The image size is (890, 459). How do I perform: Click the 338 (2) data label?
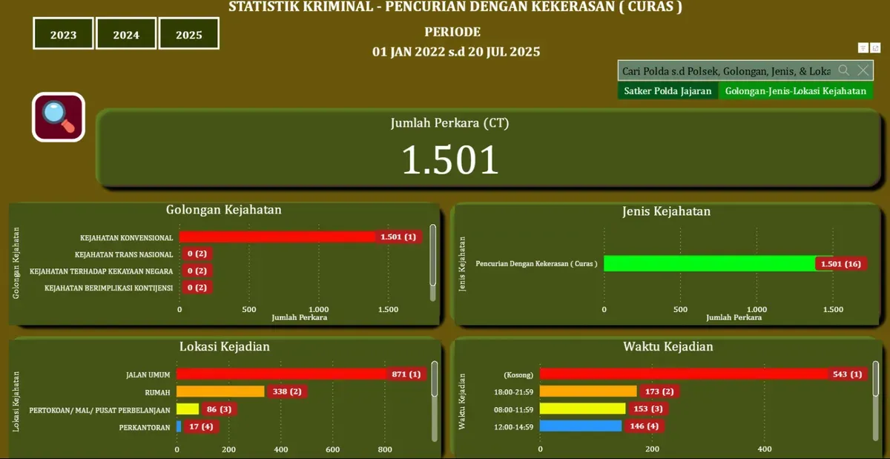point(287,392)
